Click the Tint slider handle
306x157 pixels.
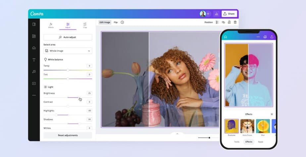point(68,79)
